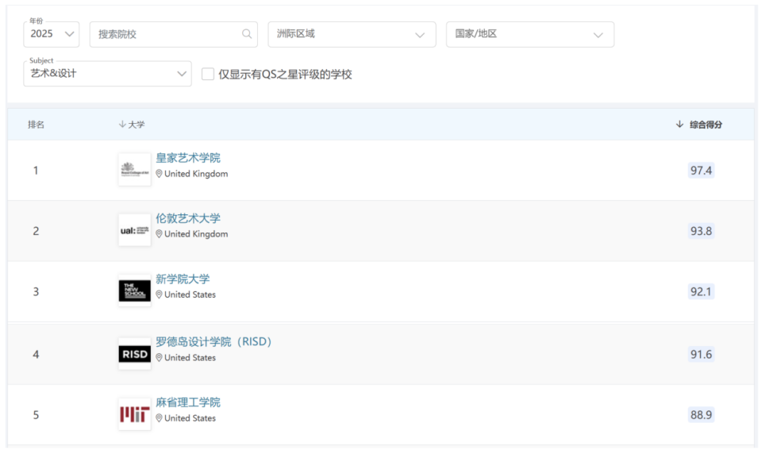Click United Kingdom under 皇家艺术学院
Image resolution: width=762 pixels, height=450 pixels.
click(196, 174)
